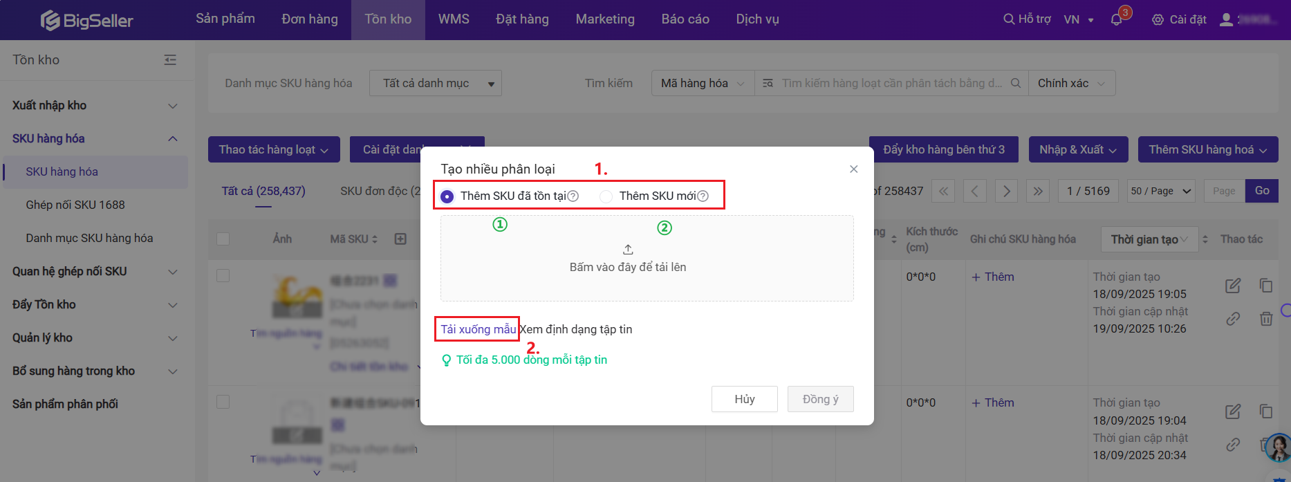Image resolution: width=1291 pixels, height=482 pixels.
Task: Check the select-all checkbox in table header
Action: tap(223, 239)
